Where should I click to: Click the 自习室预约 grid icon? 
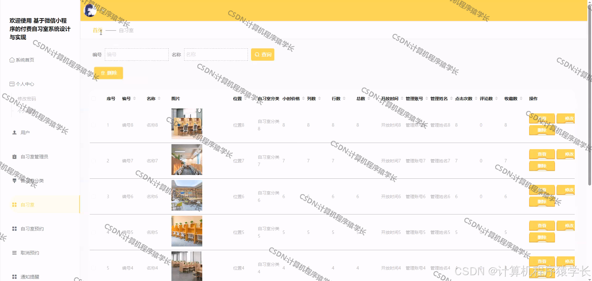[14, 229]
